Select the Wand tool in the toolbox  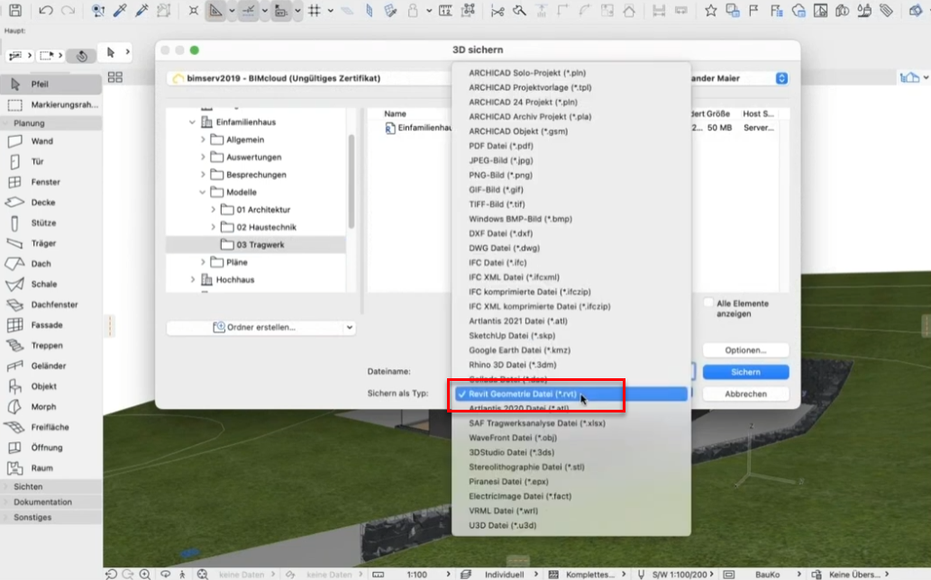point(41,141)
